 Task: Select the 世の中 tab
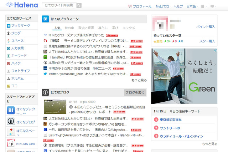click(x=69, y=28)
